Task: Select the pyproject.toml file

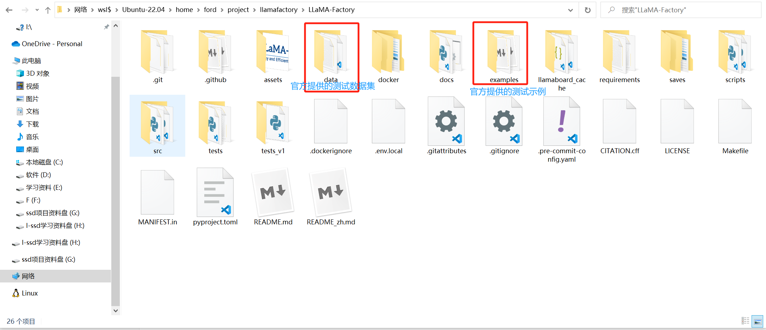Action: (215, 197)
